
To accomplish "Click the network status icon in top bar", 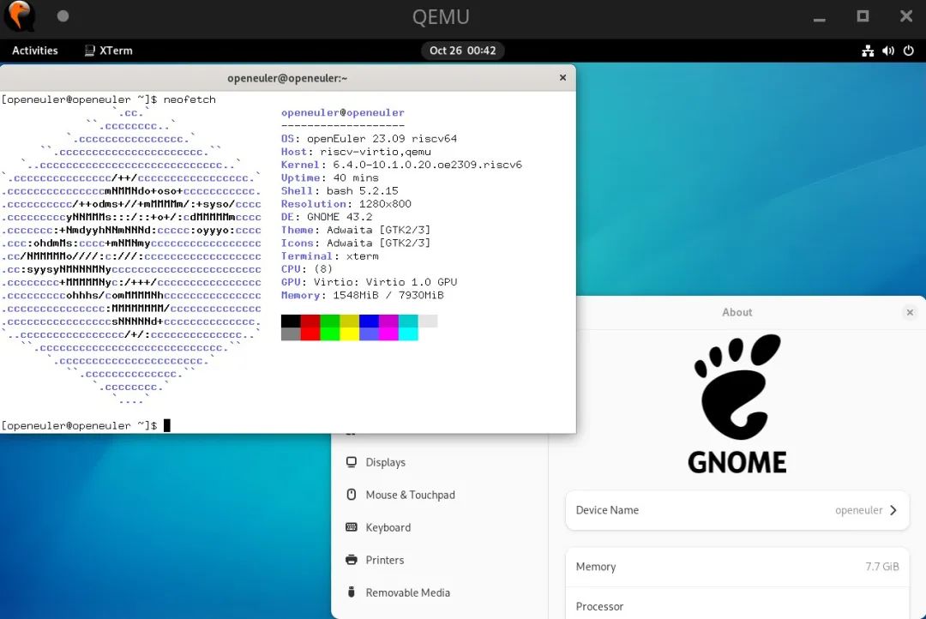I will (x=868, y=51).
